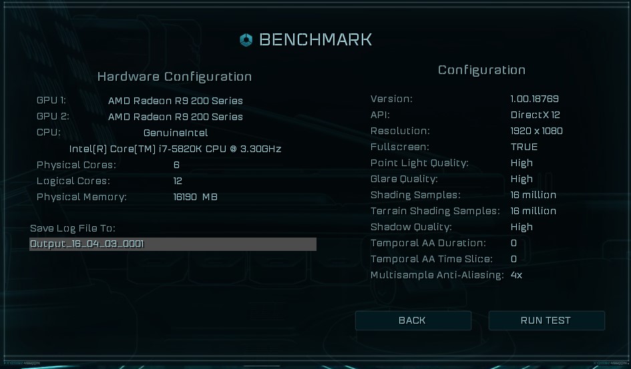Click the Save Log File To field
Viewport: 631px width, 369px height.
(x=173, y=244)
